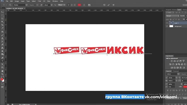Hide the Background layer eye icon
This screenshot has height=105, width=187.
pos(167,26)
